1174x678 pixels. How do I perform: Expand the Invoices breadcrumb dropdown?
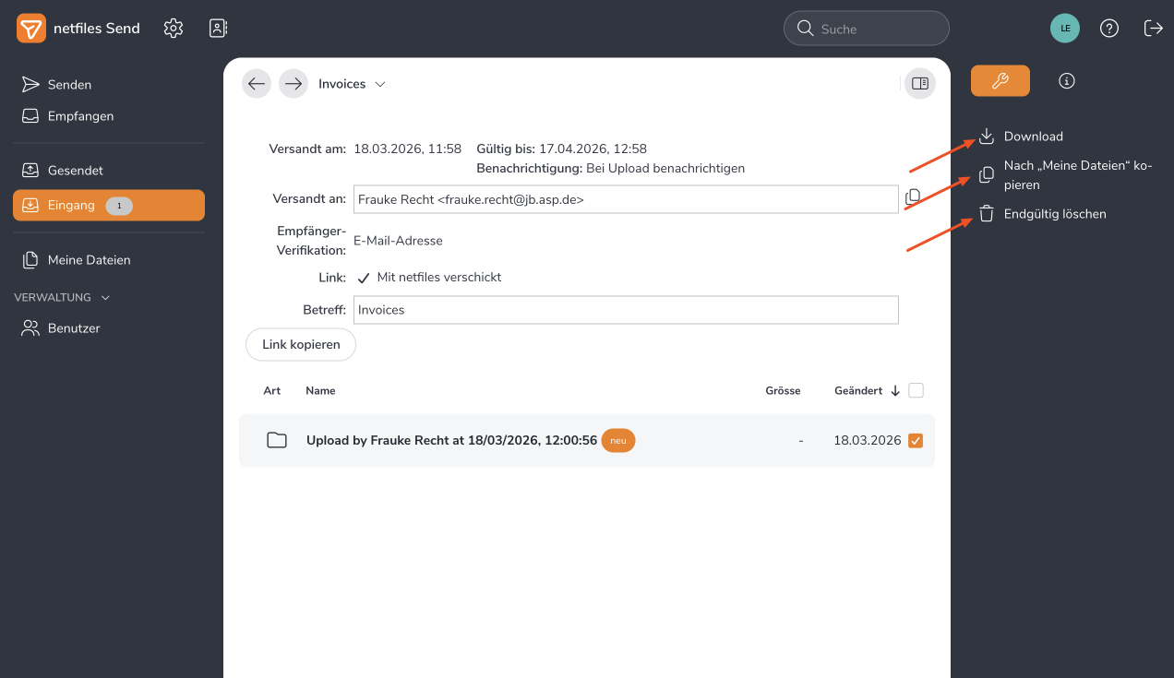pos(379,84)
